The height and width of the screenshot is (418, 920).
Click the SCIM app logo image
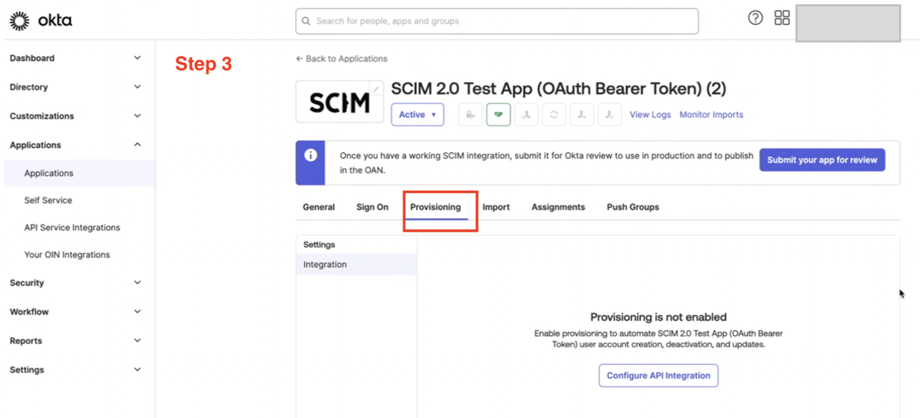coord(339,102)
